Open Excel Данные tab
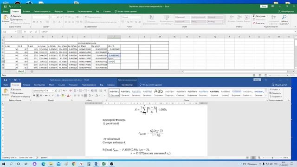 coord(70,11)
